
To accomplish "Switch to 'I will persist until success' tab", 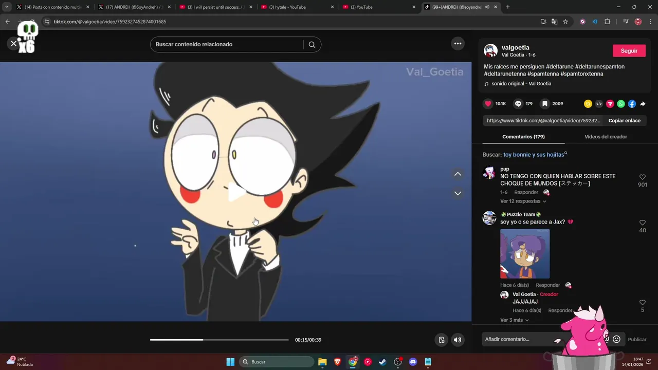I will tap(216, 7).
